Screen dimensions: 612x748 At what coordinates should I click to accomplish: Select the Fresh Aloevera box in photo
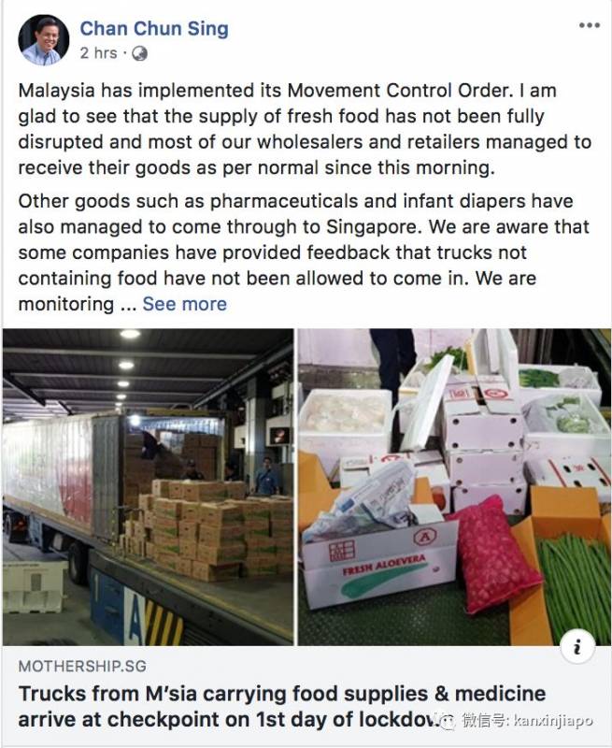pyautogui.click(x=380, y=565)
